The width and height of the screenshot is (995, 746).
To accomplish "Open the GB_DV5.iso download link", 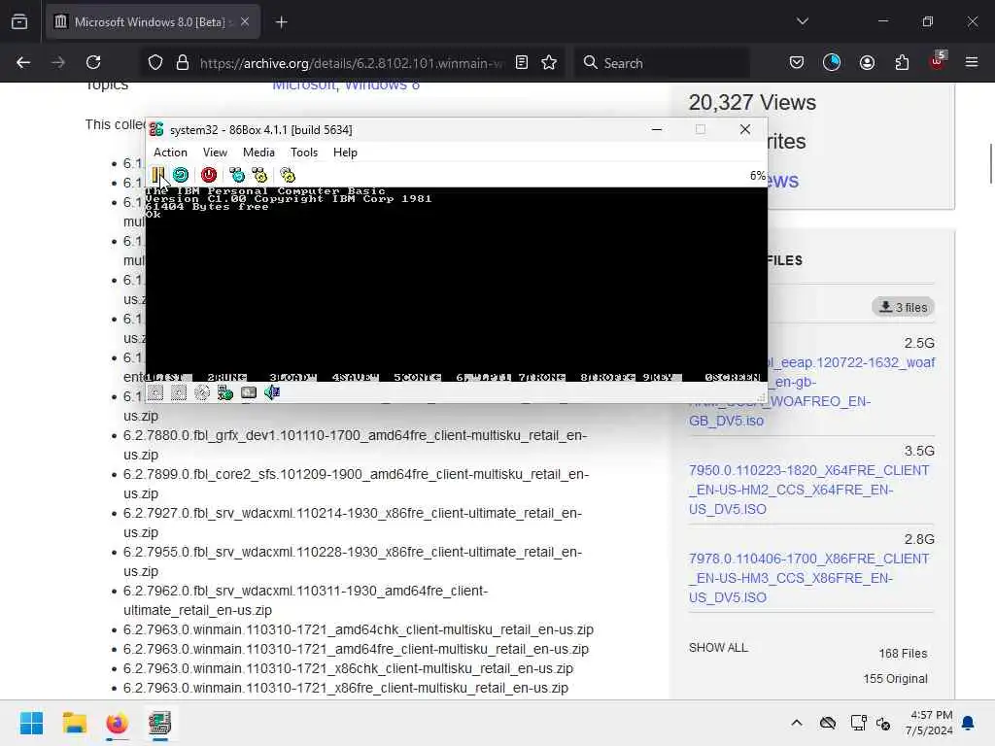I will (727, 421).
